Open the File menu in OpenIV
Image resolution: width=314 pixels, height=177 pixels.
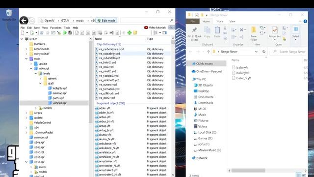coord(23,28)
